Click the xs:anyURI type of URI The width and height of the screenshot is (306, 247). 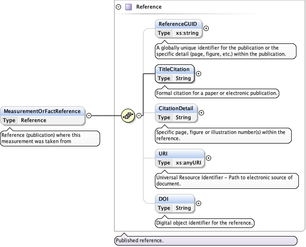tap(188, 163)
